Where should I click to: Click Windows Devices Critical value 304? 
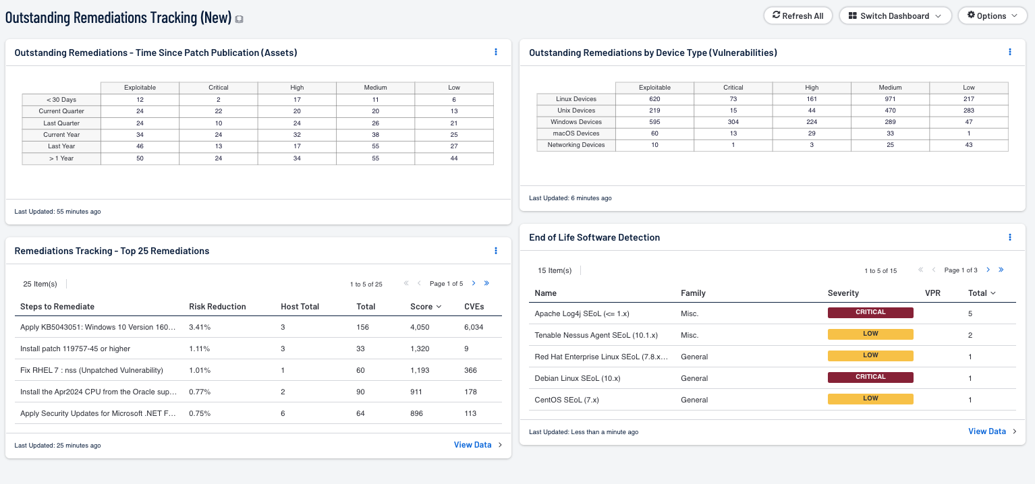click(733, 122)
